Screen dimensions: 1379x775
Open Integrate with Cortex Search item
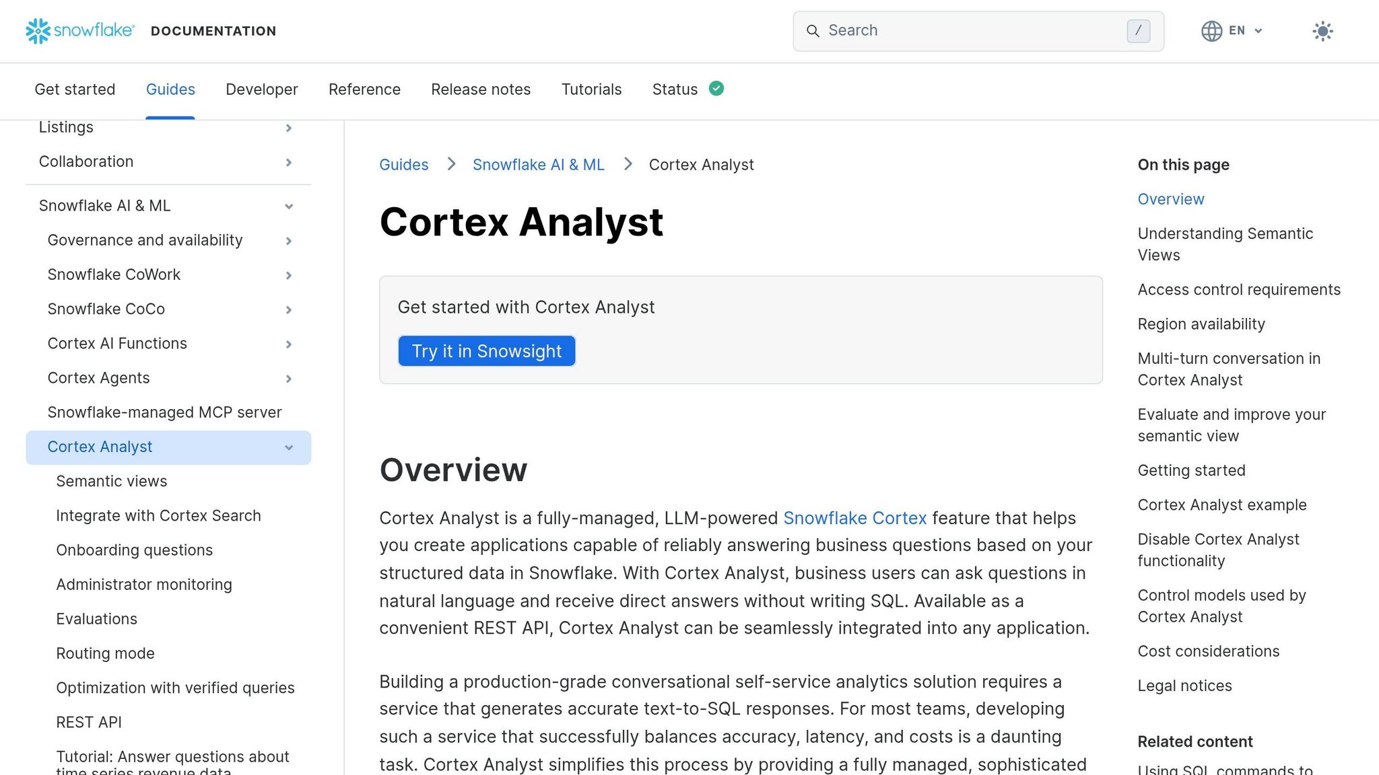tap(158, 515)
